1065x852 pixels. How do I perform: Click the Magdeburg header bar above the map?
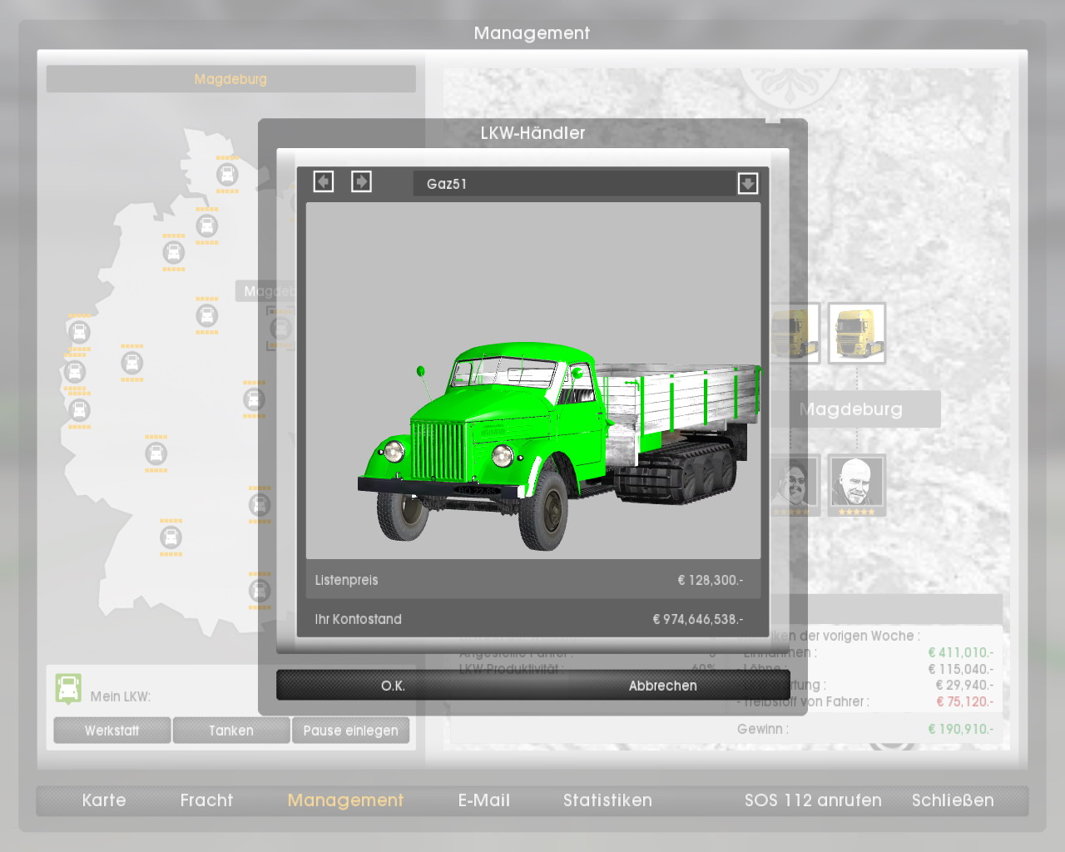tap(230, 79)
